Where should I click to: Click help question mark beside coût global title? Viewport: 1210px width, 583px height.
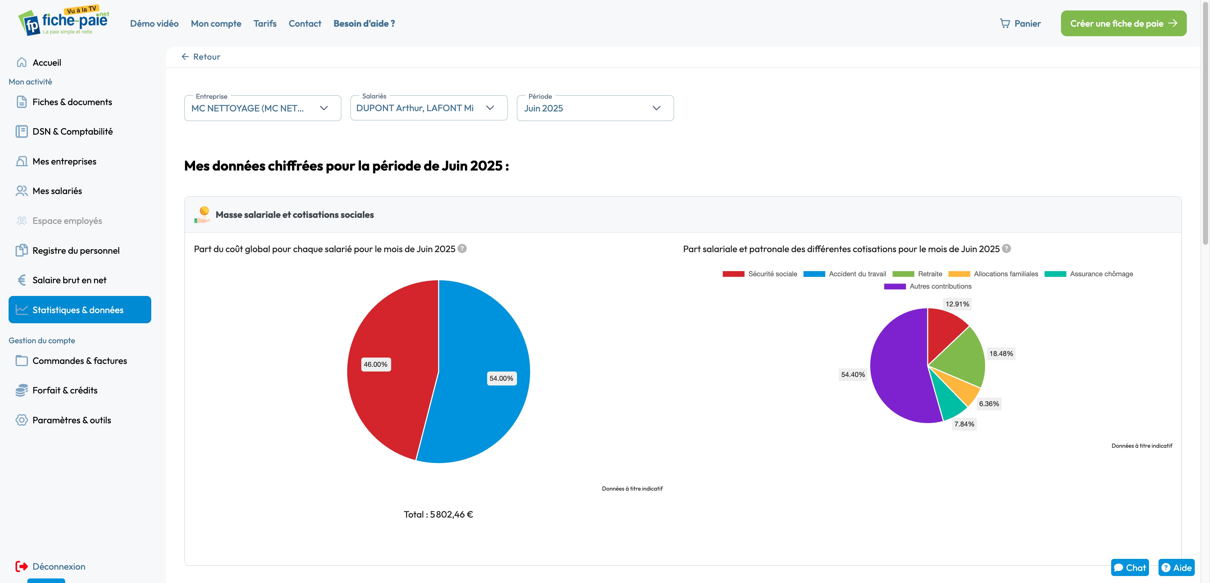tap(462, 249)
